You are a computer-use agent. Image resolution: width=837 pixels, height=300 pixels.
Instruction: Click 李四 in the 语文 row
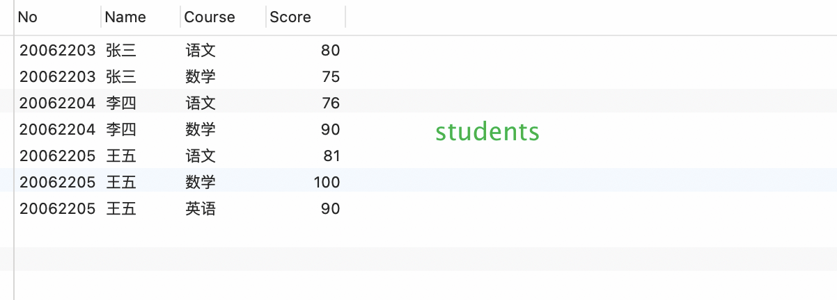coord(121,103)
